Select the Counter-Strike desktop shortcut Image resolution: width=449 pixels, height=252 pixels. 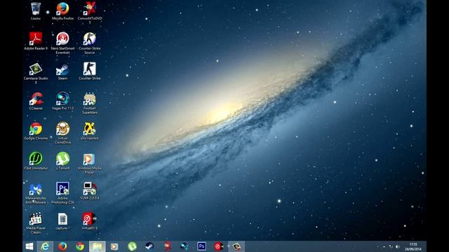pos(90,71)
